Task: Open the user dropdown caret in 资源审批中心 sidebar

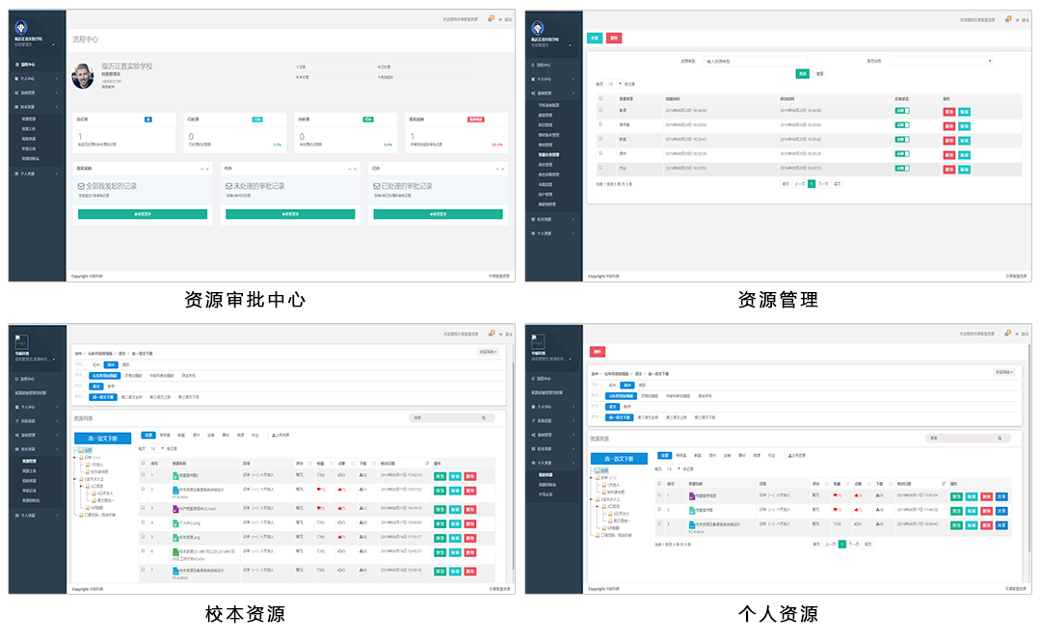Action: click(54, 44)
